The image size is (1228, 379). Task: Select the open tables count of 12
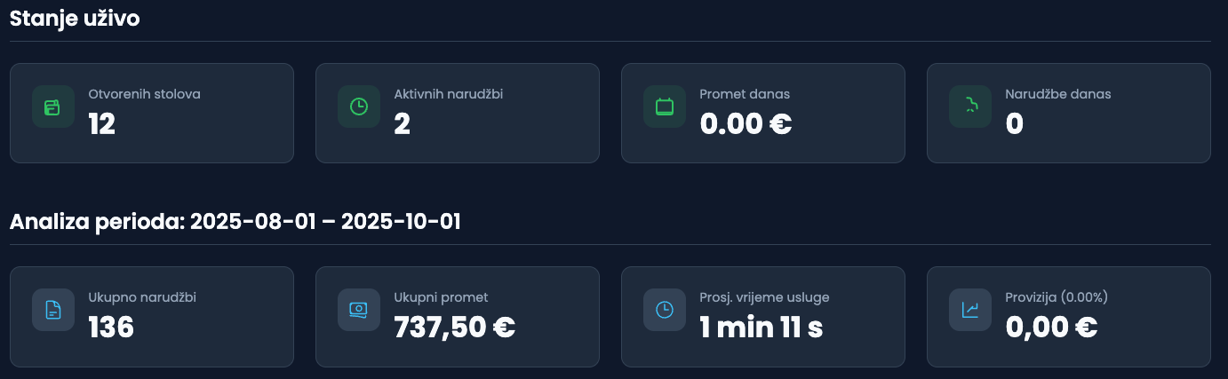point(102,125)
